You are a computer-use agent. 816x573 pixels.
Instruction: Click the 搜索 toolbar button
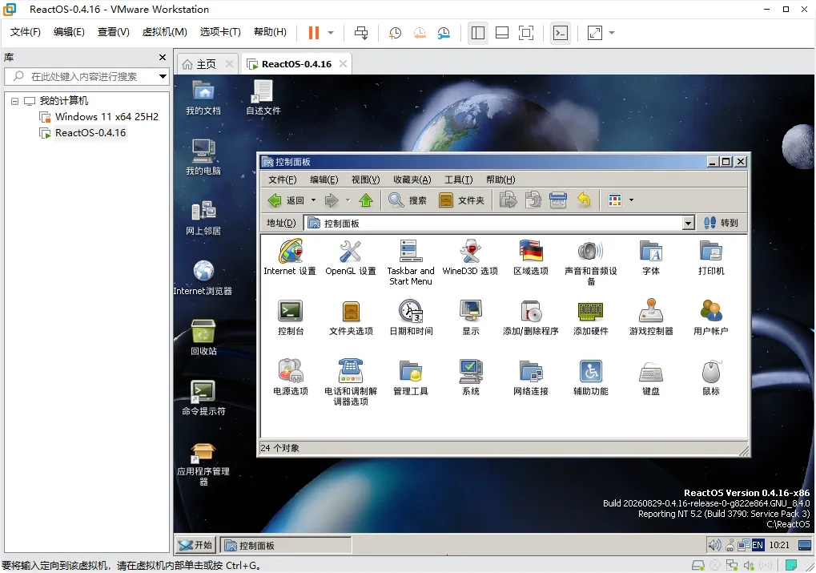(408, 200)
